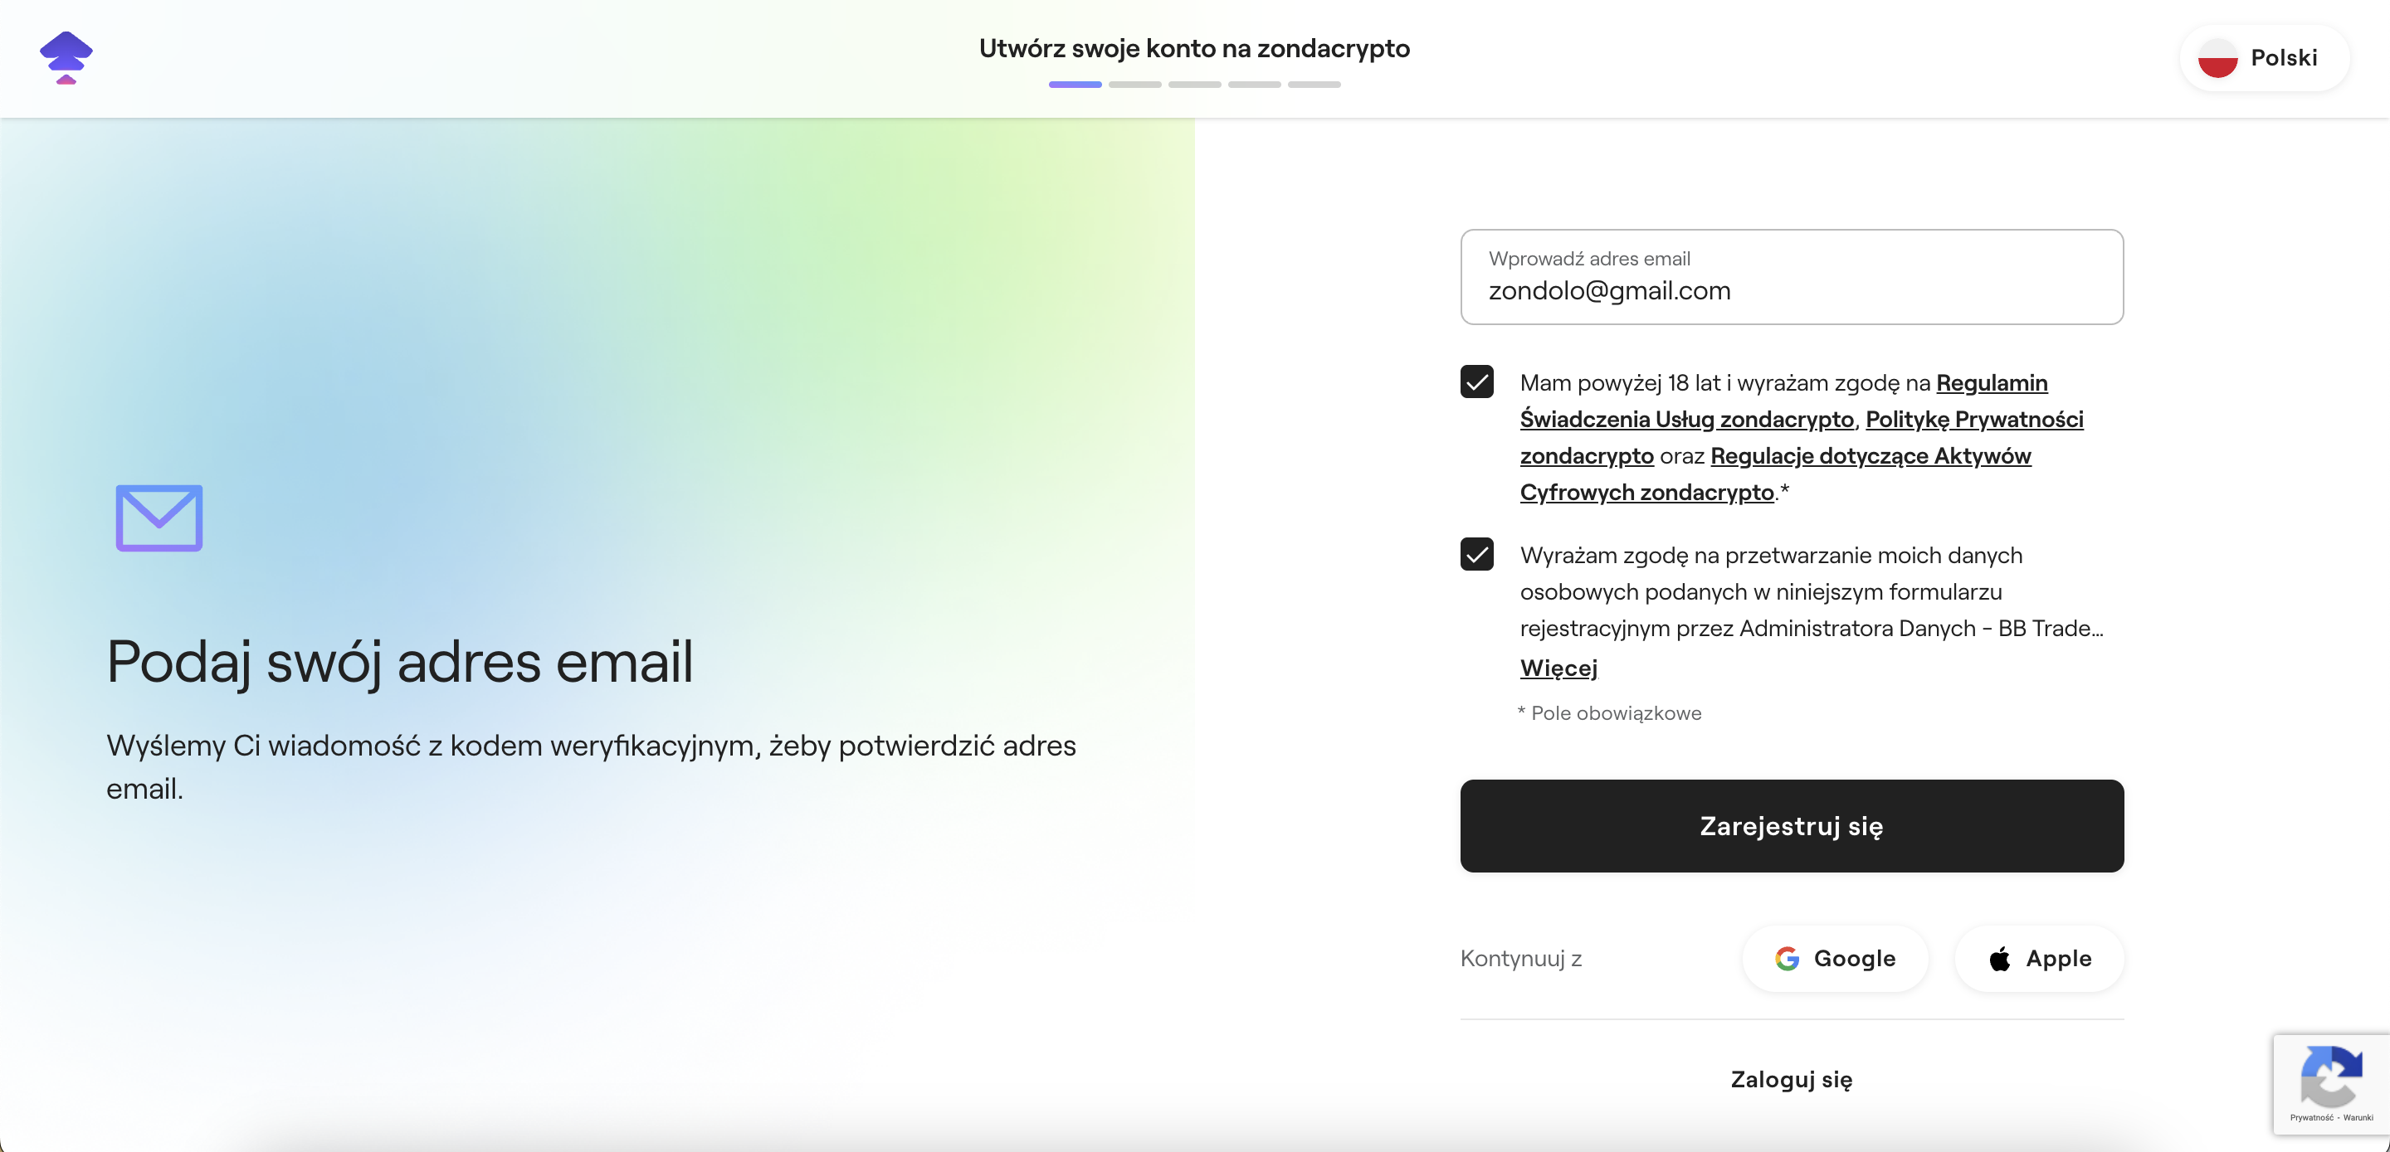This screenshot has width=2390, height=1152.
Task: Click the first highlighted progress step bar
Action: 1075,85
